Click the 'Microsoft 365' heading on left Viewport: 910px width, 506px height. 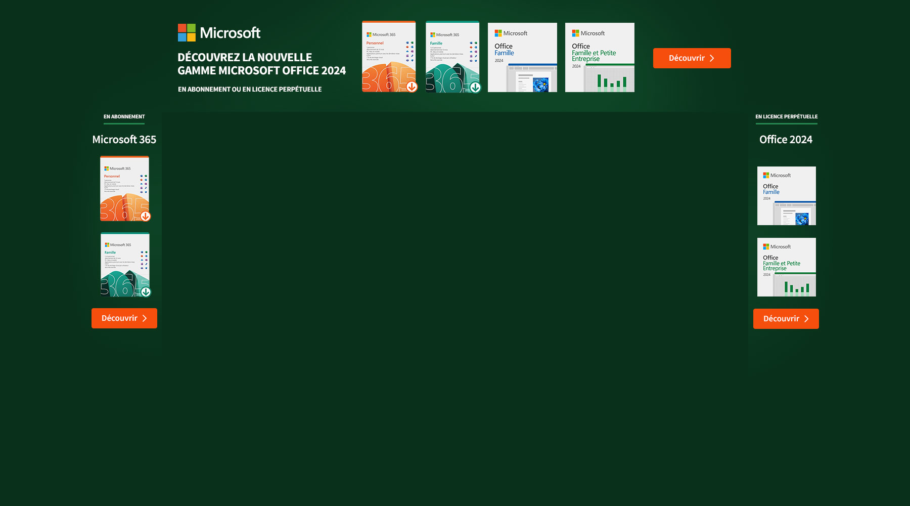[x=124, y=140]
